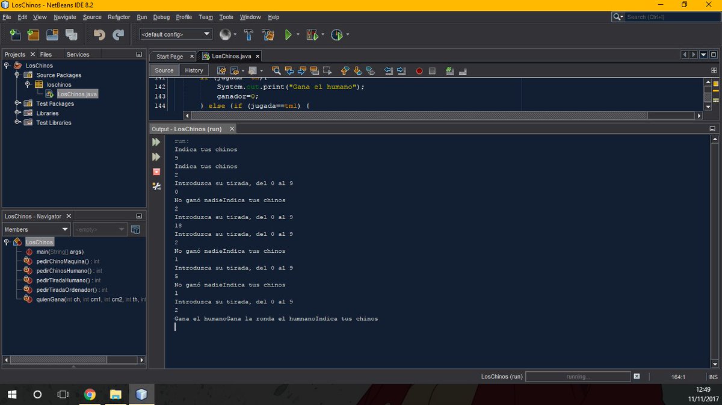Open Output settings with the wrench icon
The height and width of the screenshot is (405, 722).
pyautogui.click(x=156, y=187)
